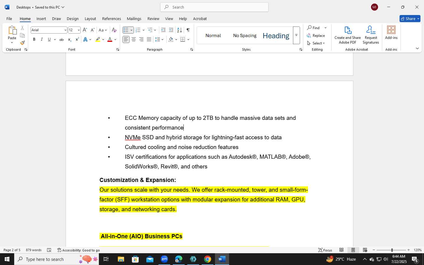424x265 pixels.
Task: Toggle Strikethrough formatting
Action: coord(61,39)
